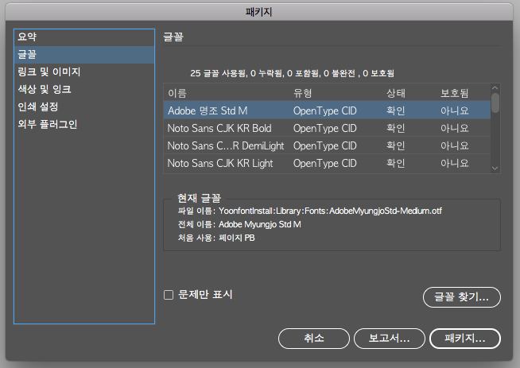Click 확인 status in Noto Sans Bold row
This screenshot has width=520, height=368.
[x=396, y=128]
